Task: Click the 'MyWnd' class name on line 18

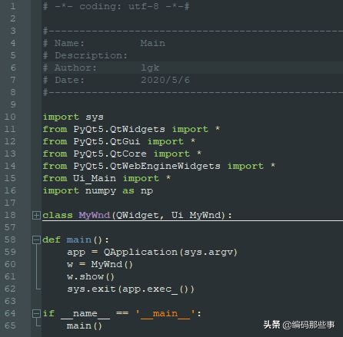Action: (x=95, y=215)
